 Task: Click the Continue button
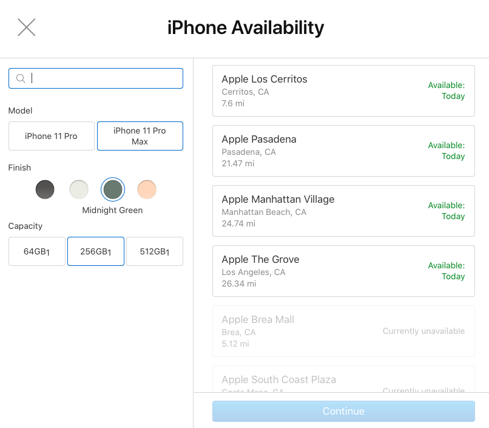tap(343, 411)
